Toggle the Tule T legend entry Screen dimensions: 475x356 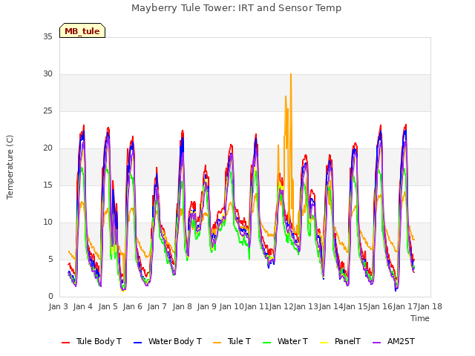pyautogui.click(x=232, y=341)
